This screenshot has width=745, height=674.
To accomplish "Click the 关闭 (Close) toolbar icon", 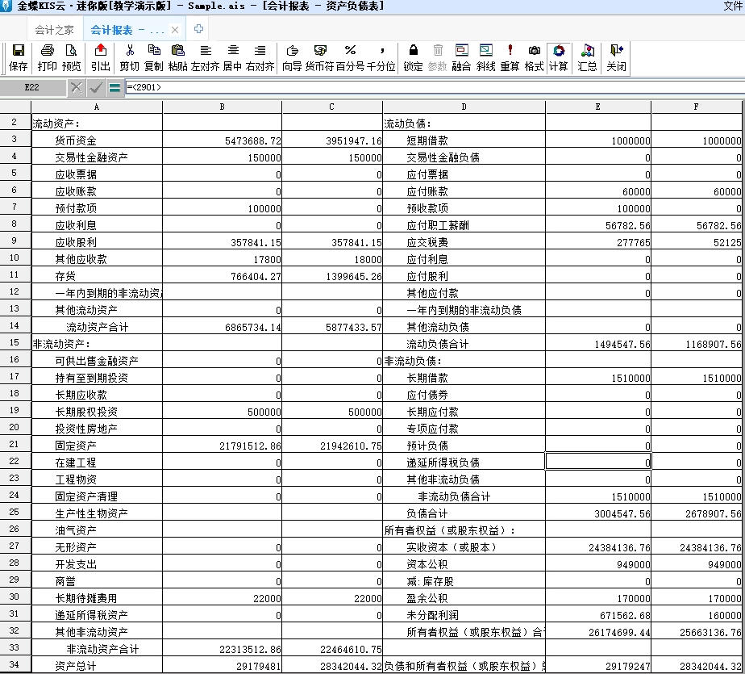I will tap(616, 57).
